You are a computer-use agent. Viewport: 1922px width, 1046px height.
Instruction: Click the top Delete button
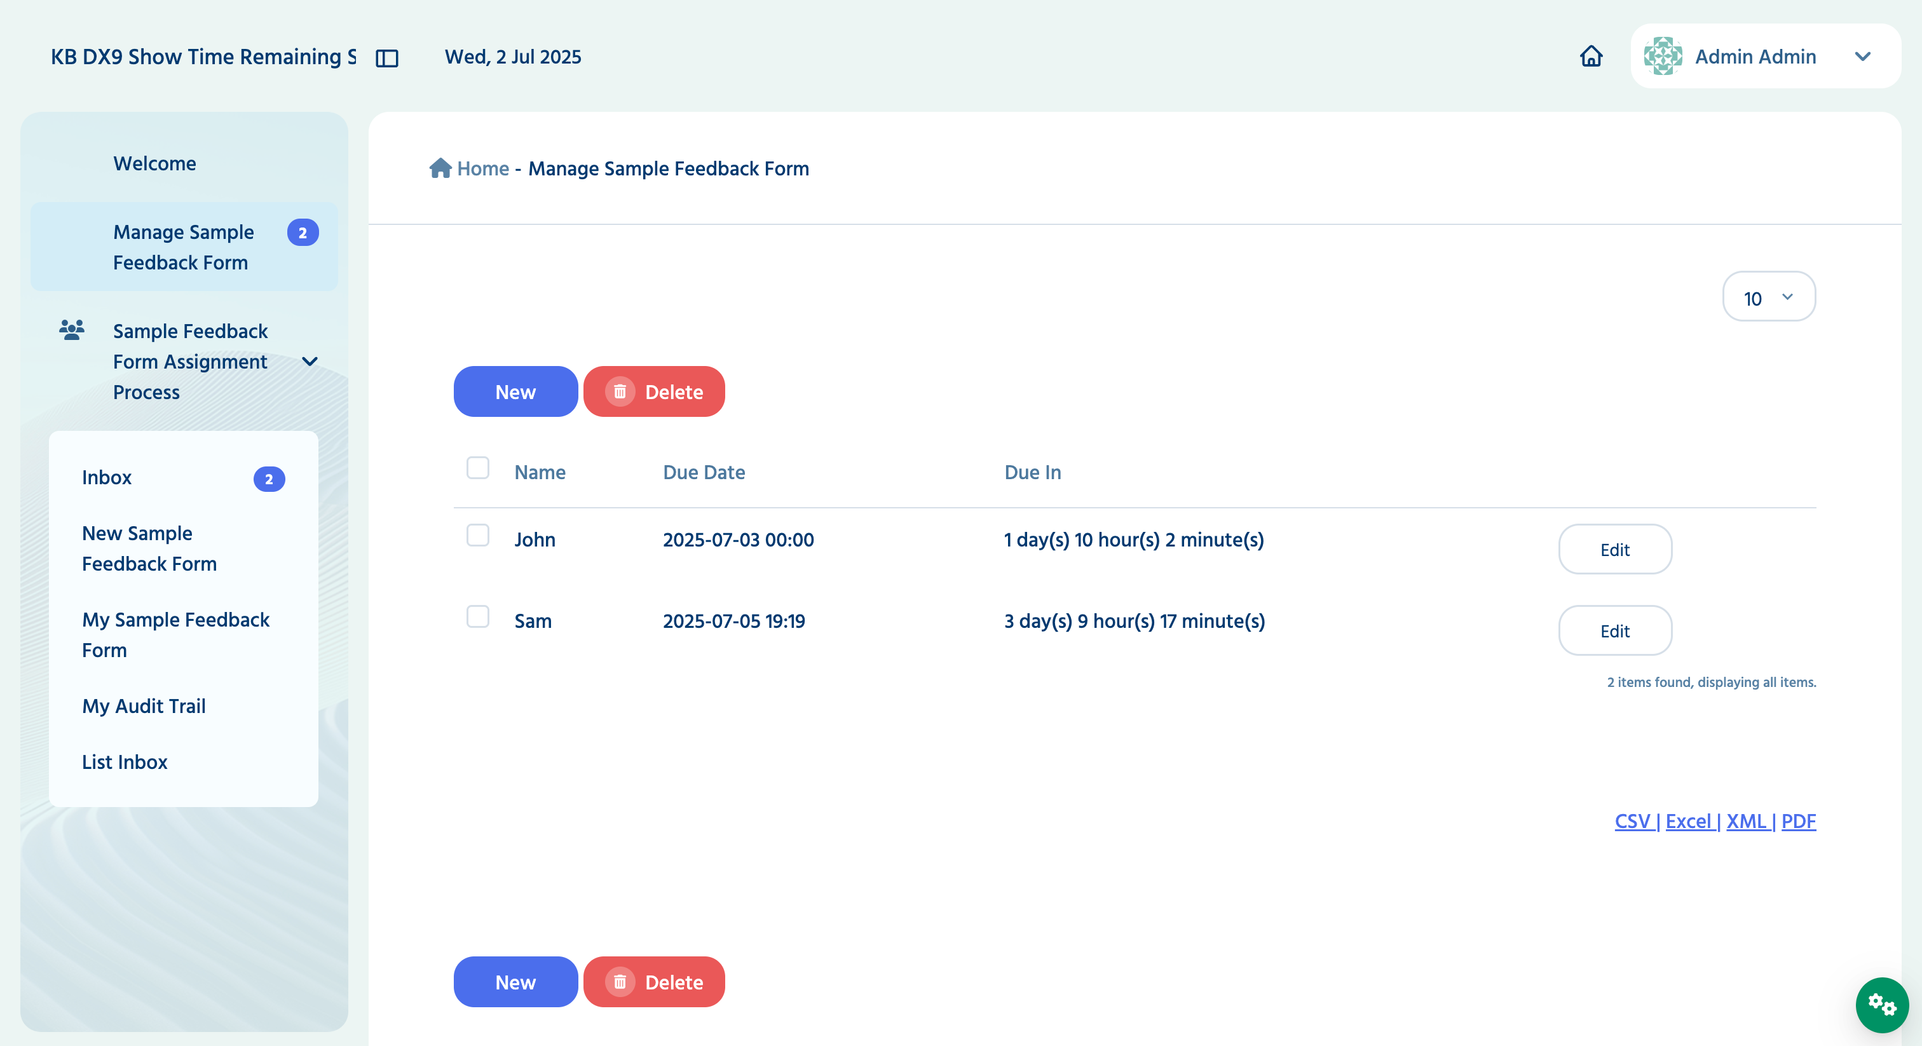click(x=655, y=391)
